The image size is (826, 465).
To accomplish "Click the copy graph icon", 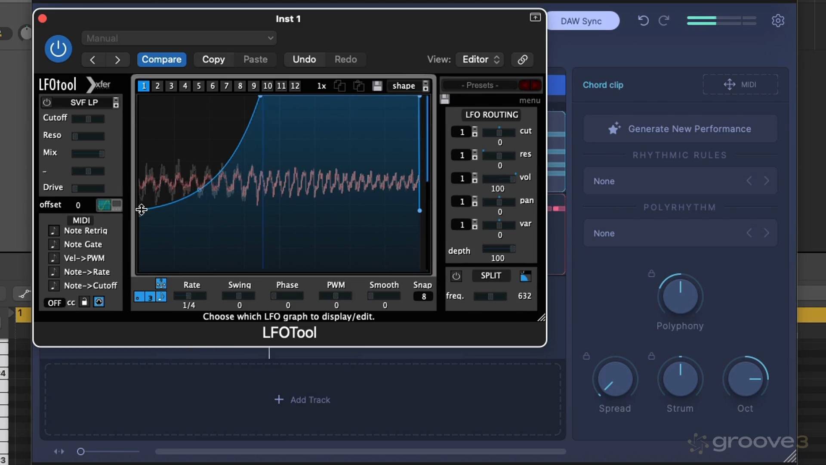I will coord(340,86).
